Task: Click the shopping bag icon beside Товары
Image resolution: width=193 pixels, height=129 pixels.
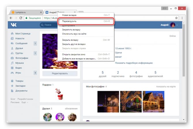Action: click(12, 81)
